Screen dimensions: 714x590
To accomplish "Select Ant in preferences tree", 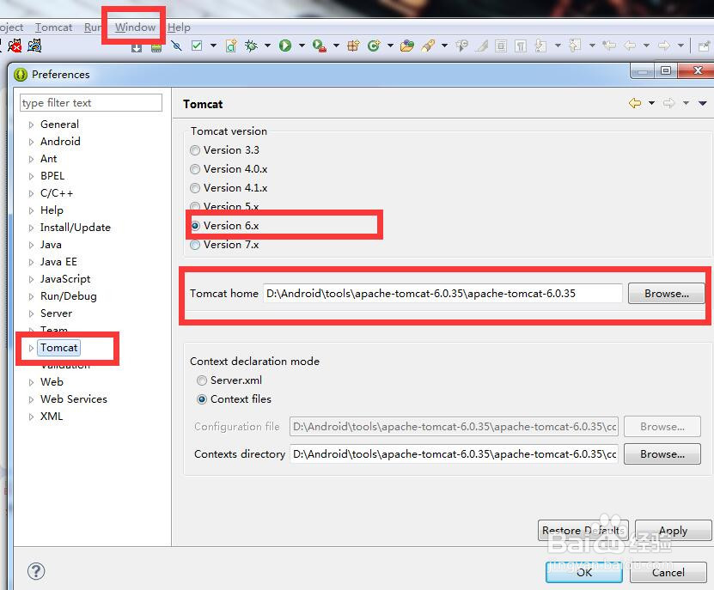I will pyautogui.click(x=48, y=159).
